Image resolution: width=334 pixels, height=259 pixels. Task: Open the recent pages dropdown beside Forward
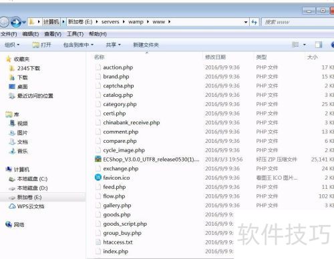(24, 22)
